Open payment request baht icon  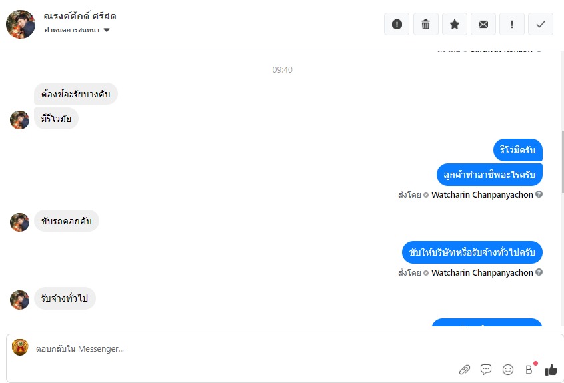click(x=529, y=370)
